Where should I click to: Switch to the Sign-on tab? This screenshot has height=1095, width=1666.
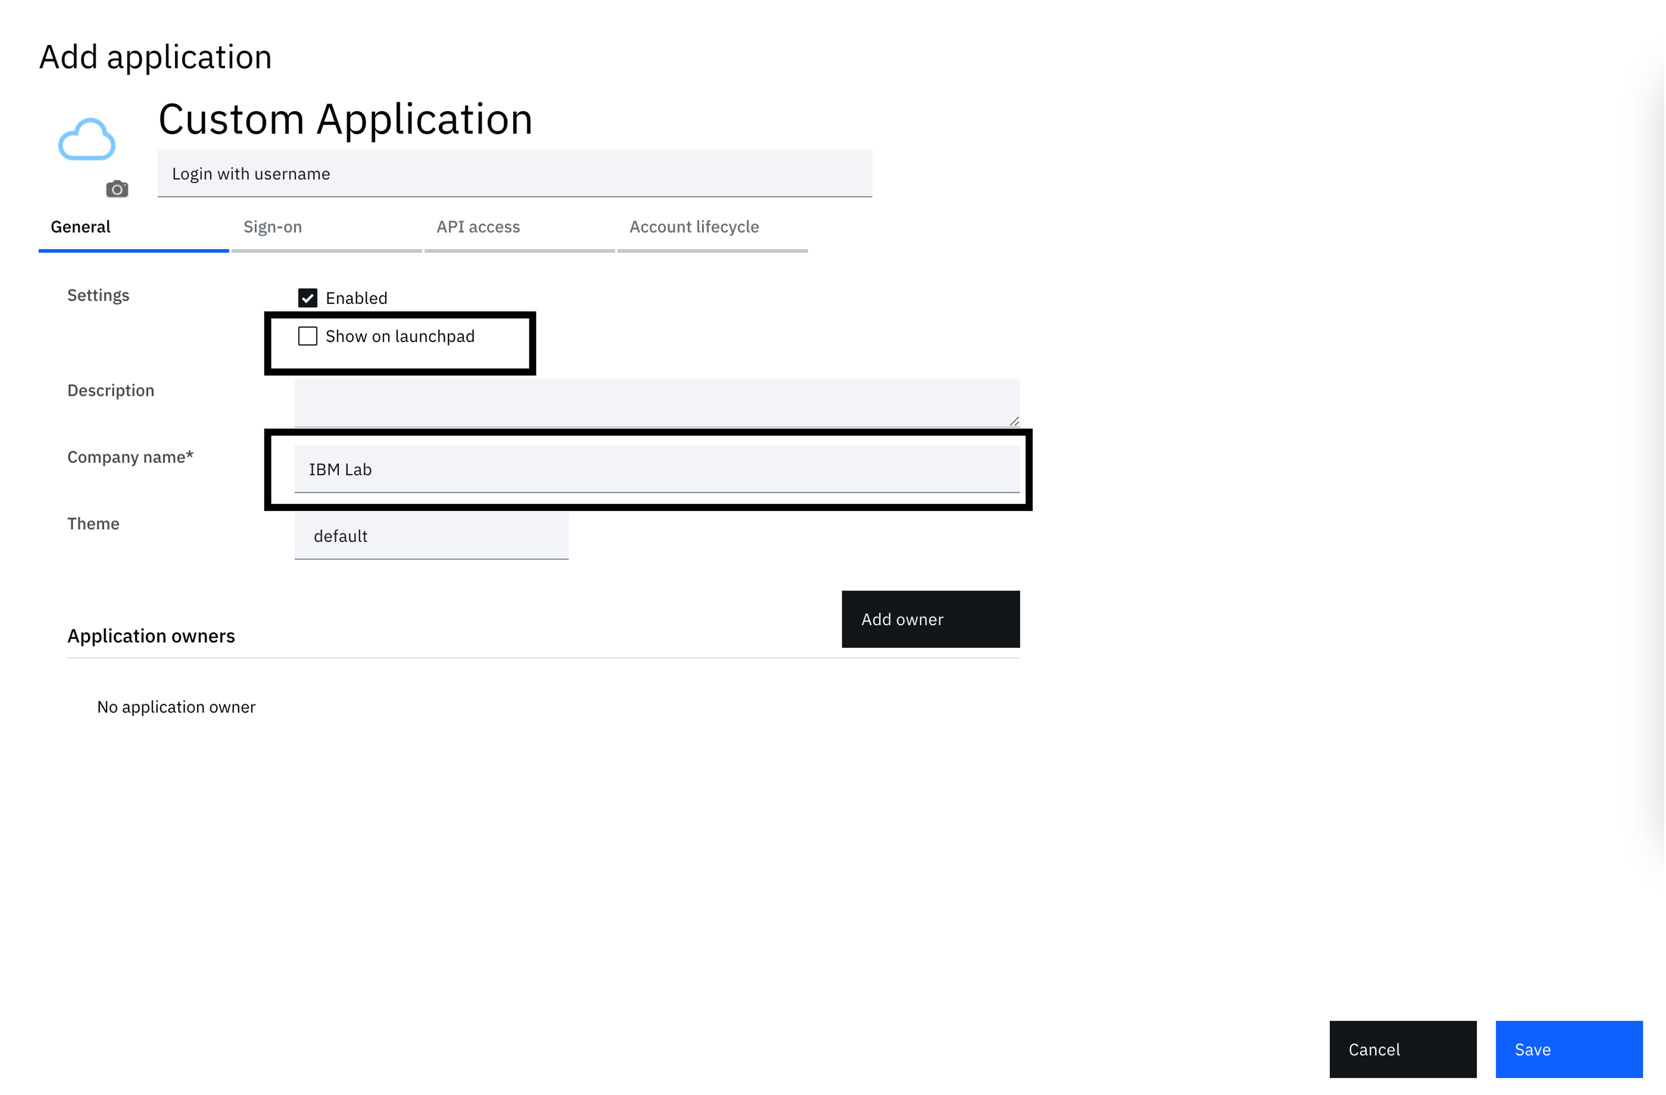273,227
